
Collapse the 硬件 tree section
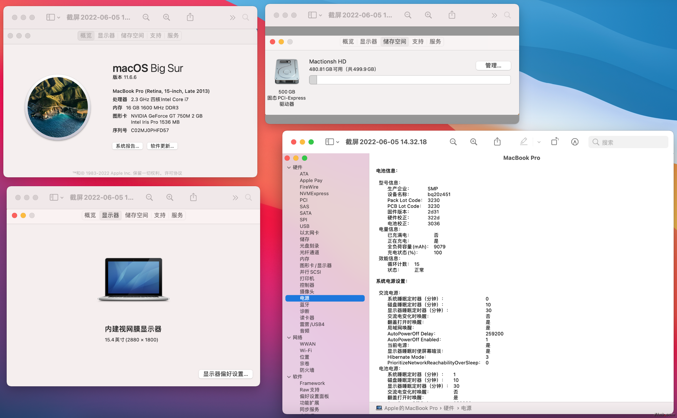click(x=289, y=168)
